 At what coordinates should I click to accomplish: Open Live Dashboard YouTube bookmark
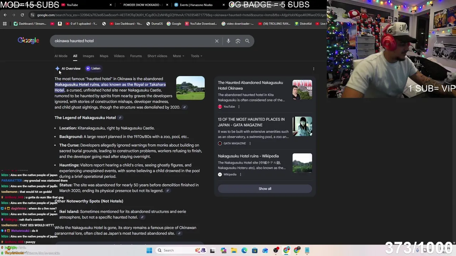point(126,24)
